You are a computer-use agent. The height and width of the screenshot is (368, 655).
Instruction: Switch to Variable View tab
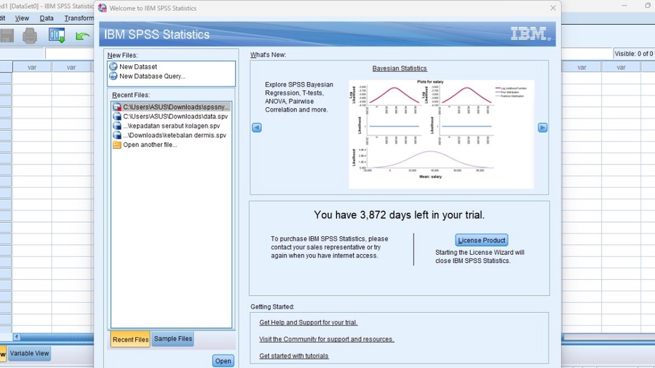pos(29,354)
